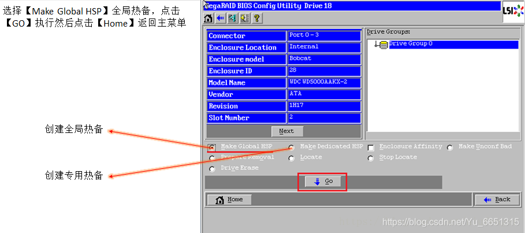Tick the Enclosure Affinity checkbox
Image resolution: width=525 pixels, height=233 pixels.
pyautogui.click(x=371, y=147)
